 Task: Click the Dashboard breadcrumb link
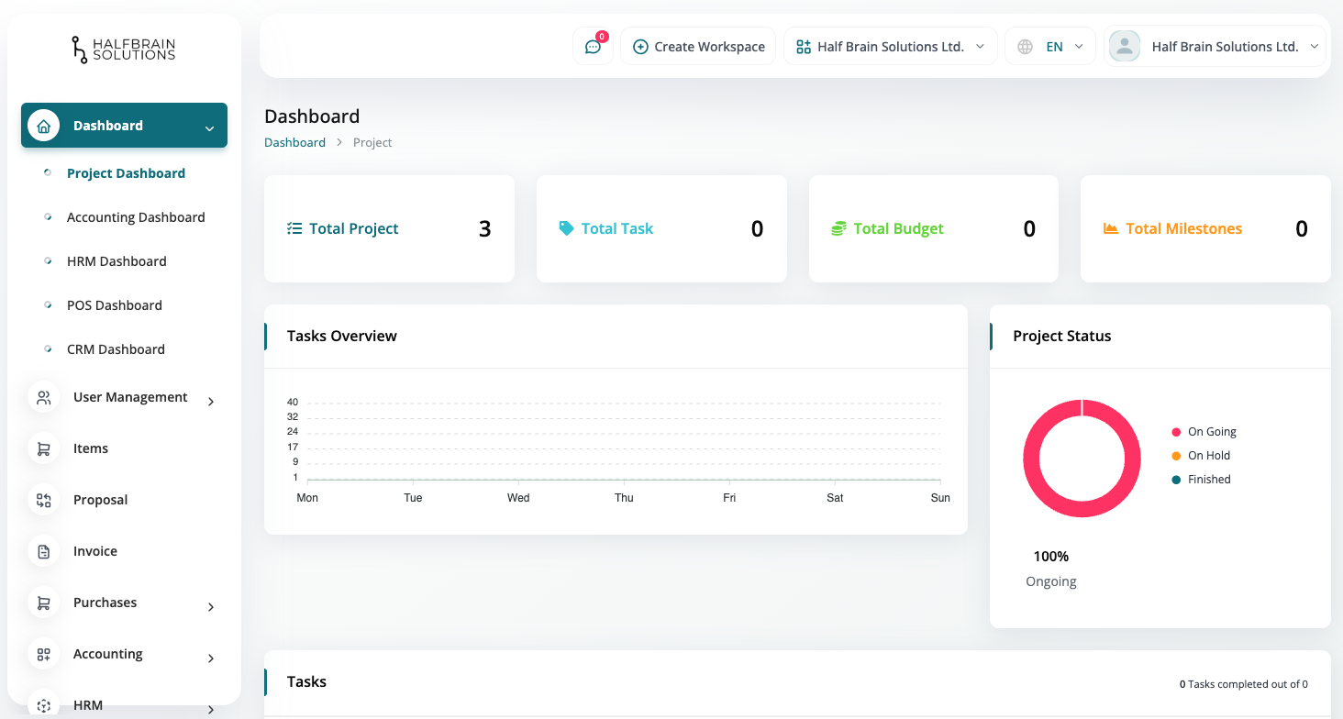click(294, 142)
